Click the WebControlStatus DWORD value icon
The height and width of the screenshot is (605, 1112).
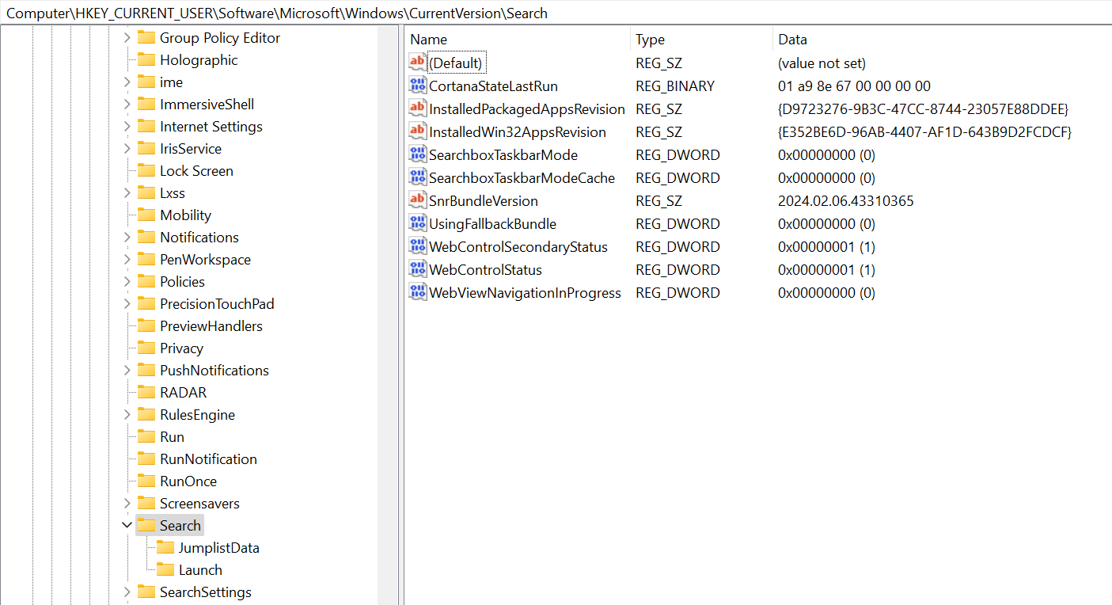tap(417, 269)
